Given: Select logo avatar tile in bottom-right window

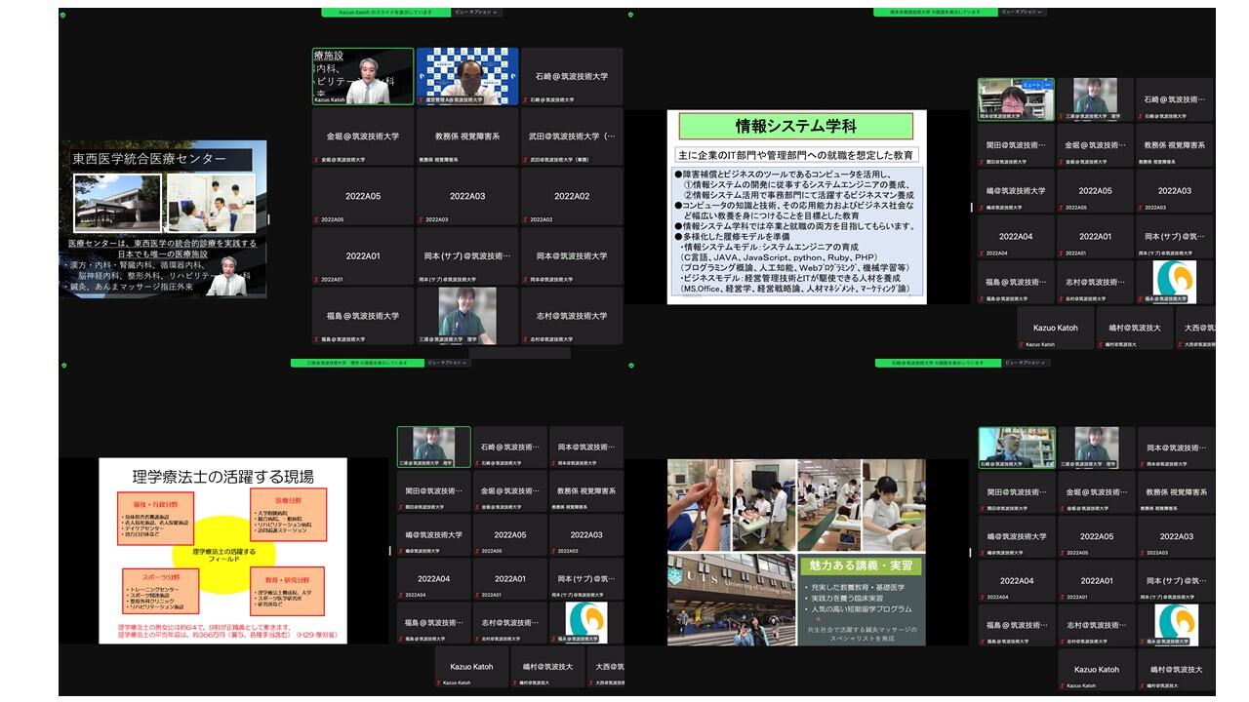Looking at the screenshot, I should [1175, 625].
